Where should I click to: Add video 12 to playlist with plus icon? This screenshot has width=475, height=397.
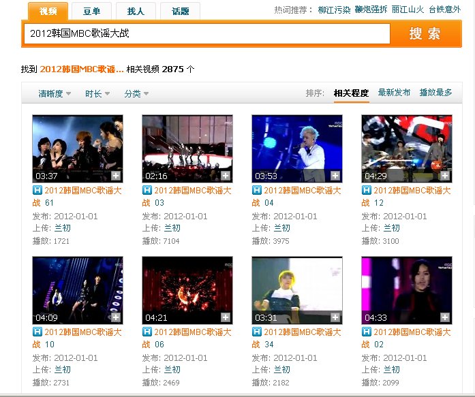click(x=445, y=176)
